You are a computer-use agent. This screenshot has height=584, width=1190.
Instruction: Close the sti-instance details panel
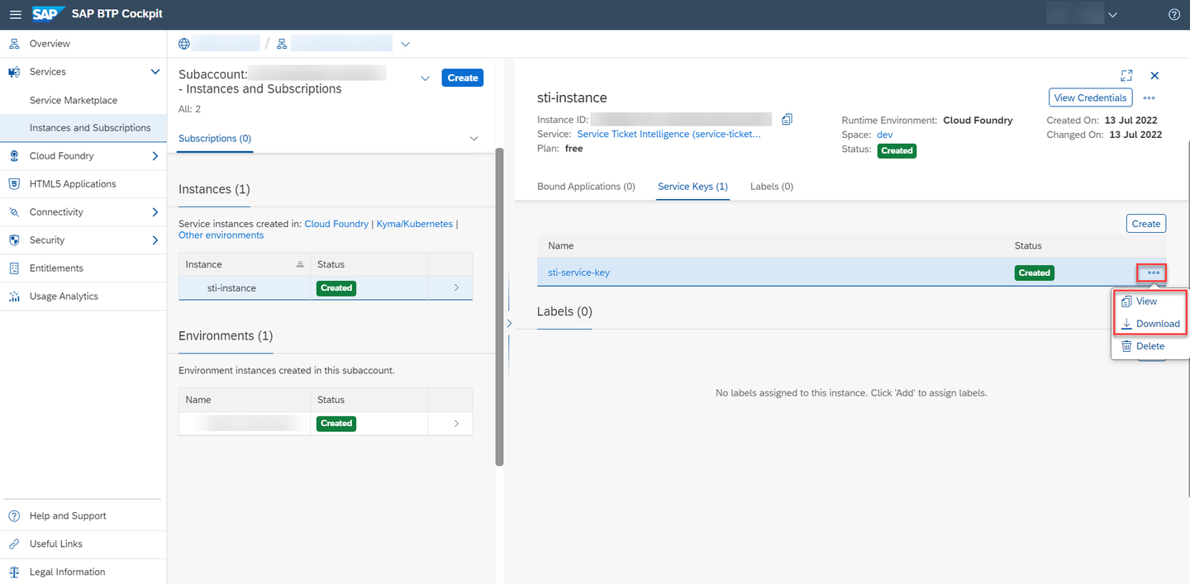(1155, 75)
